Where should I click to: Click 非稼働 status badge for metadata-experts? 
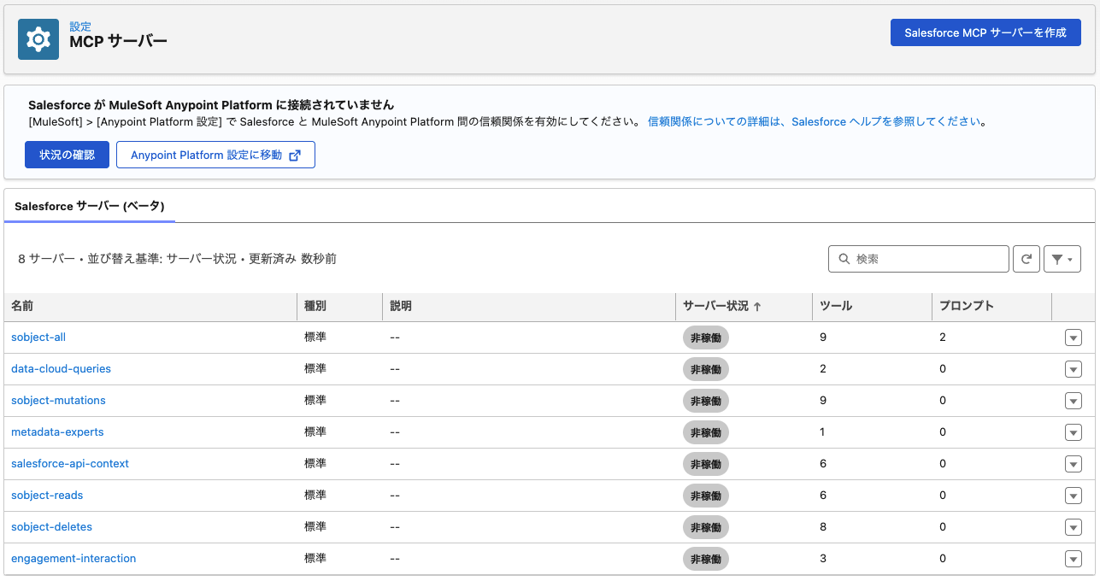point(706,432)
